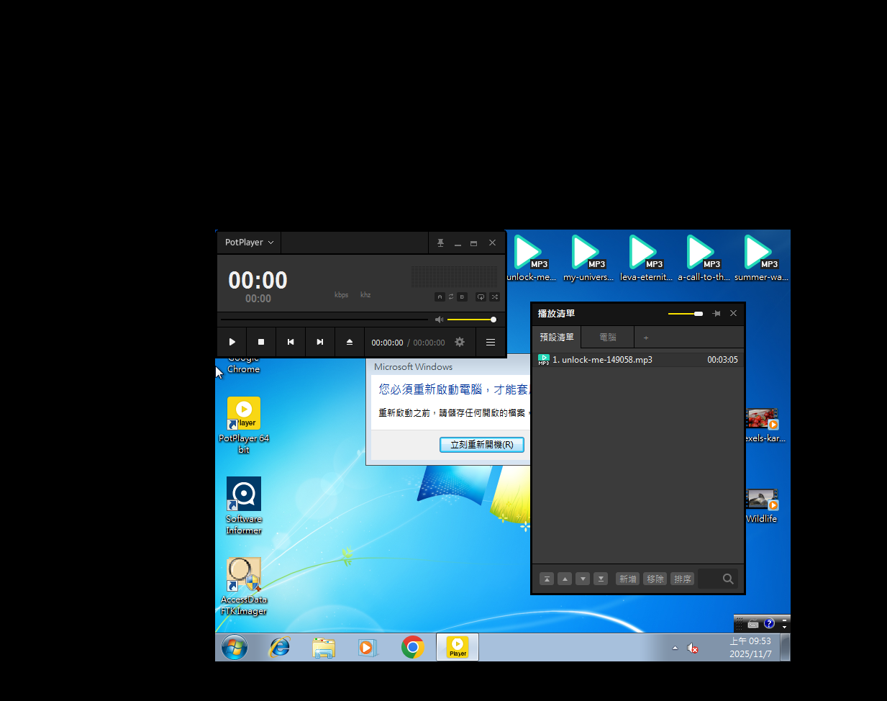The height and width of the screenshot is (701, 887).
Task: Toggle A-B repeat loop icon
Action: click(x=451, y=297)
